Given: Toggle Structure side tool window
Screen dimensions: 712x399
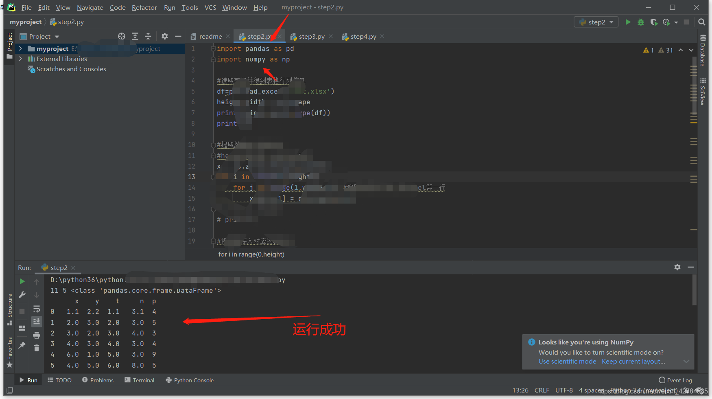Looking at the screenshot, I should 10,309.
